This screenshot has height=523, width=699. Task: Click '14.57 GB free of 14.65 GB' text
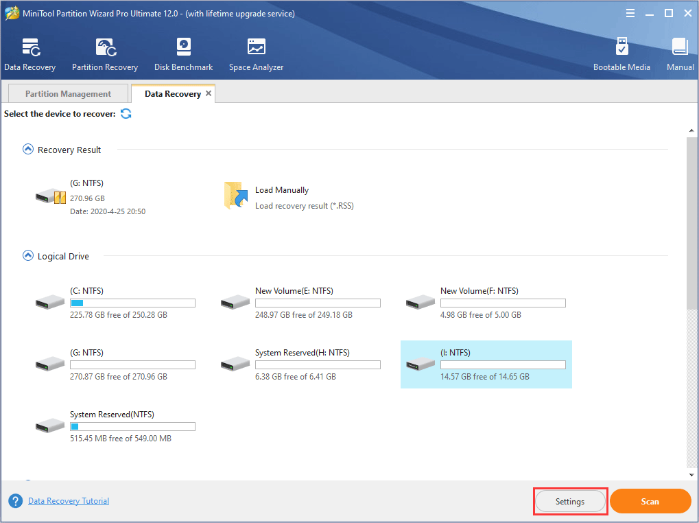tap(485, 377)
